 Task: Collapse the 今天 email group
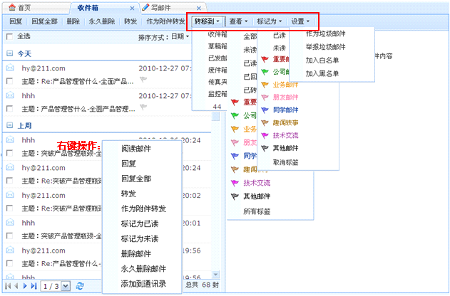coord(9,53)
